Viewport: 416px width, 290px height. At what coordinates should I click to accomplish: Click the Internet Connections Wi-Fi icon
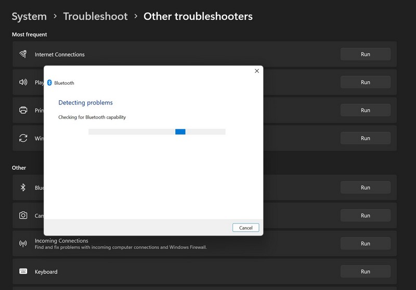pos(23,54)
